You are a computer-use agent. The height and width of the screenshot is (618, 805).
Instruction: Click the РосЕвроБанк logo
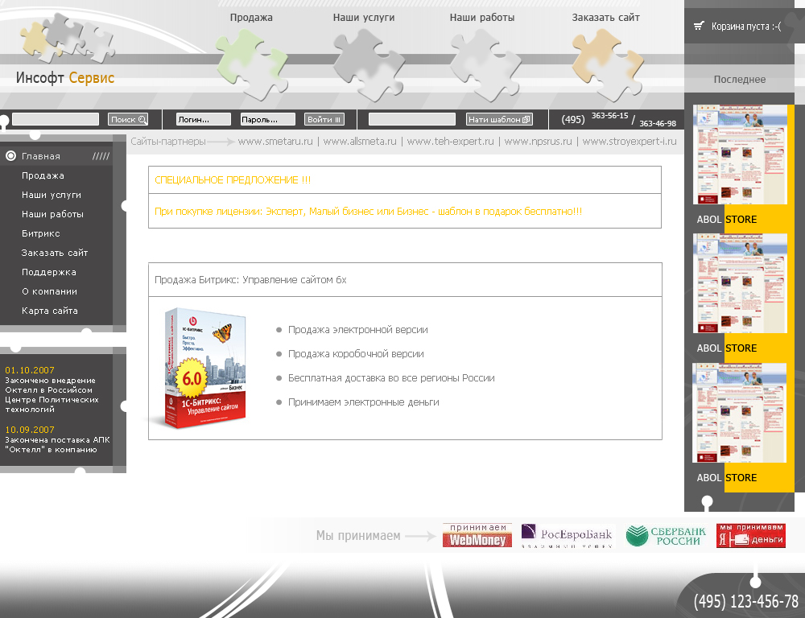(567, 535)
